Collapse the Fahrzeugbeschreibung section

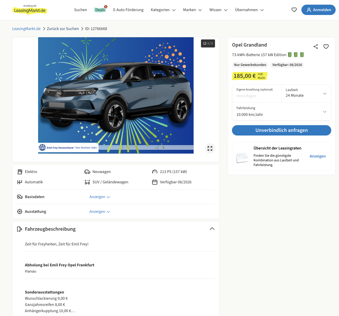[x=212, y=229]
